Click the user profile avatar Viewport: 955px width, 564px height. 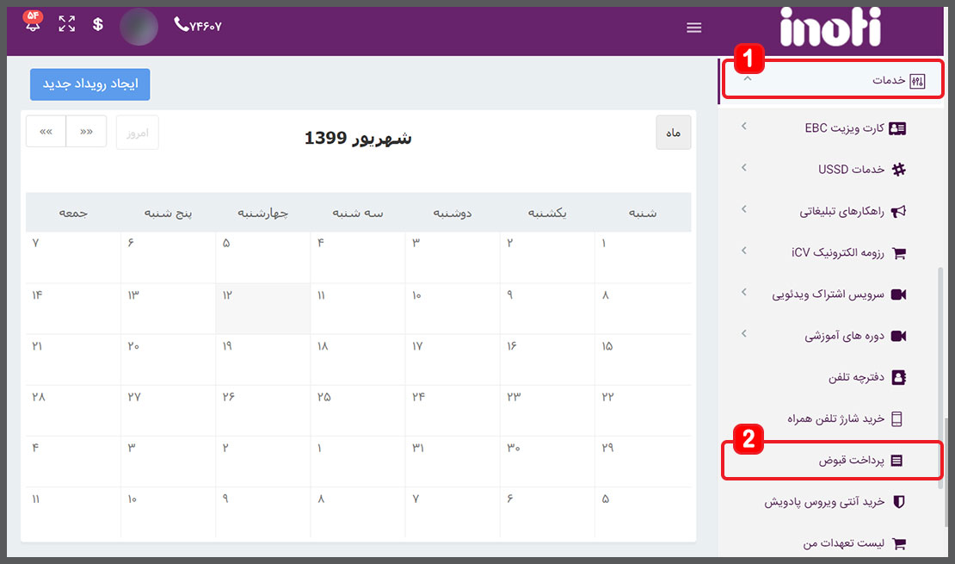click(x=139, y=27)
